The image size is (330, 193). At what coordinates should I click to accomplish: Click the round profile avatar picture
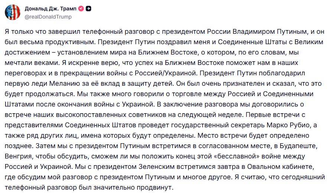pos(13,12)
